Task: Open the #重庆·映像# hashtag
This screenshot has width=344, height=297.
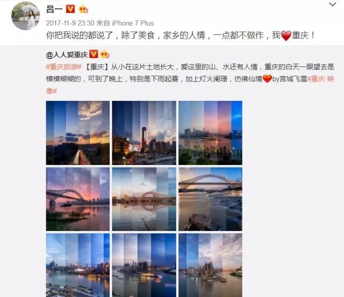Action: pos(320,79)
